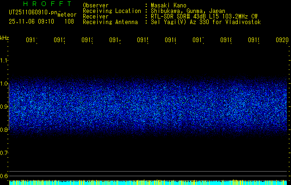Click the 0.6 kHz axis tick label

click(4, 176)
